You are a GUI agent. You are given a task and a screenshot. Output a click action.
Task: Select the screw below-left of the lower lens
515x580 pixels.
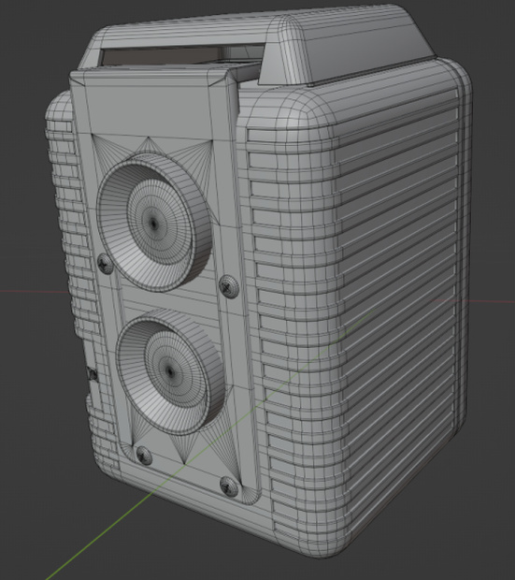click(144, 456)
